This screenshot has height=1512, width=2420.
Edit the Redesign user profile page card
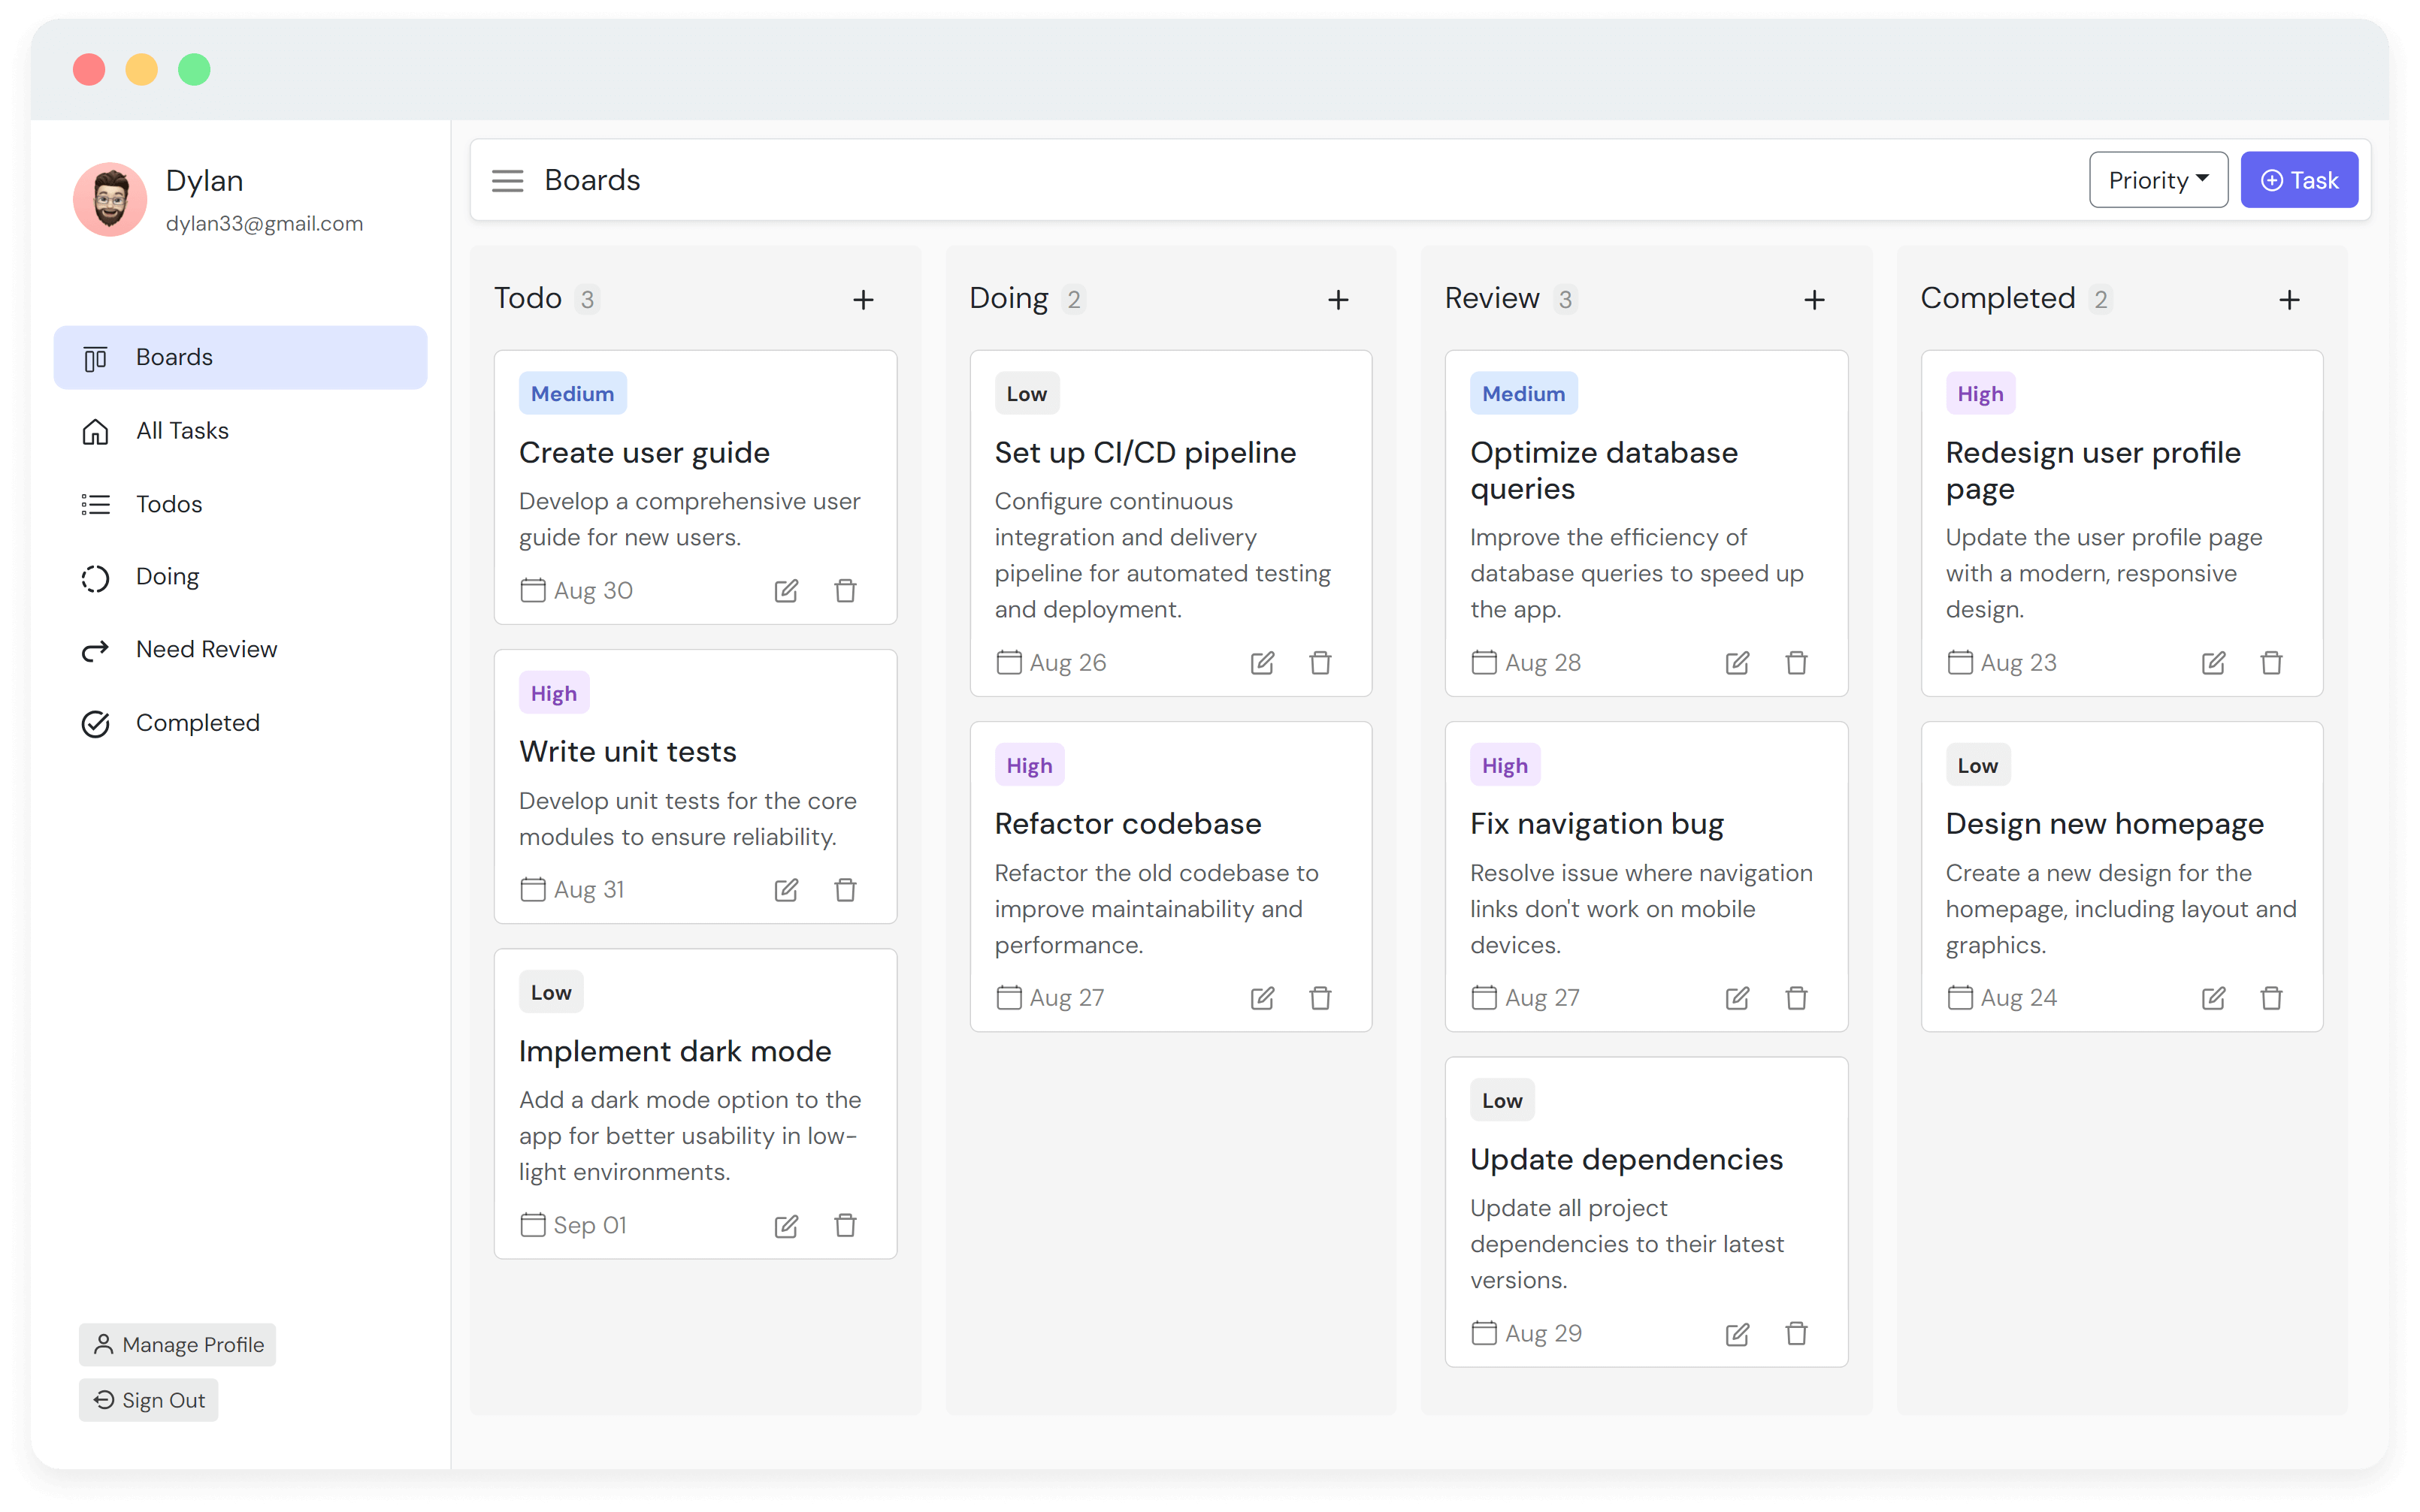click(x=2214, y=662)
